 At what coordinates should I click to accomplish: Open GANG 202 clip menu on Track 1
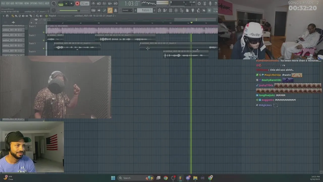(48, 26)
